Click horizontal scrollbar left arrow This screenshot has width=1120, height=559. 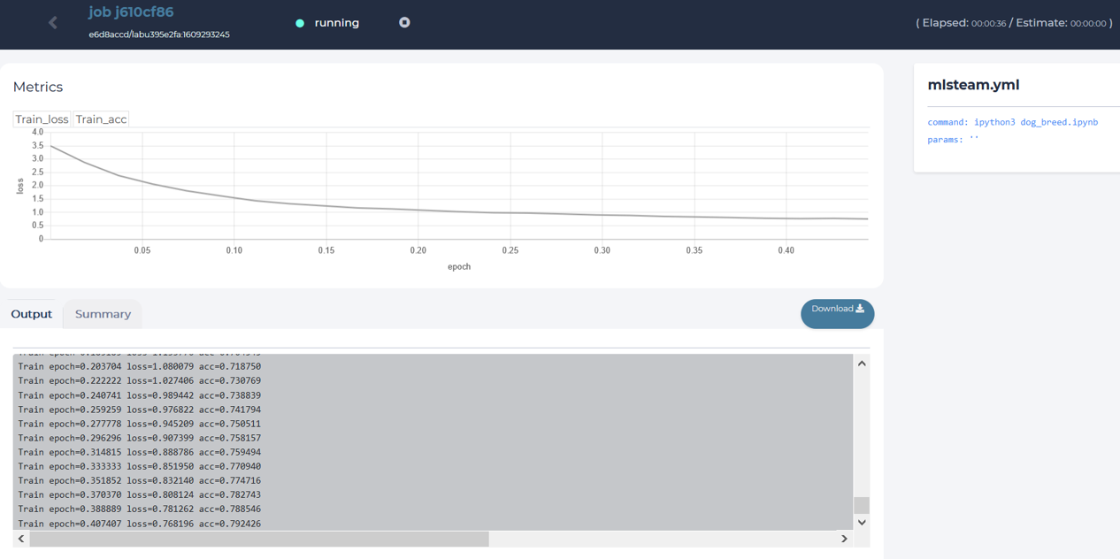click(x=21, y=539)
